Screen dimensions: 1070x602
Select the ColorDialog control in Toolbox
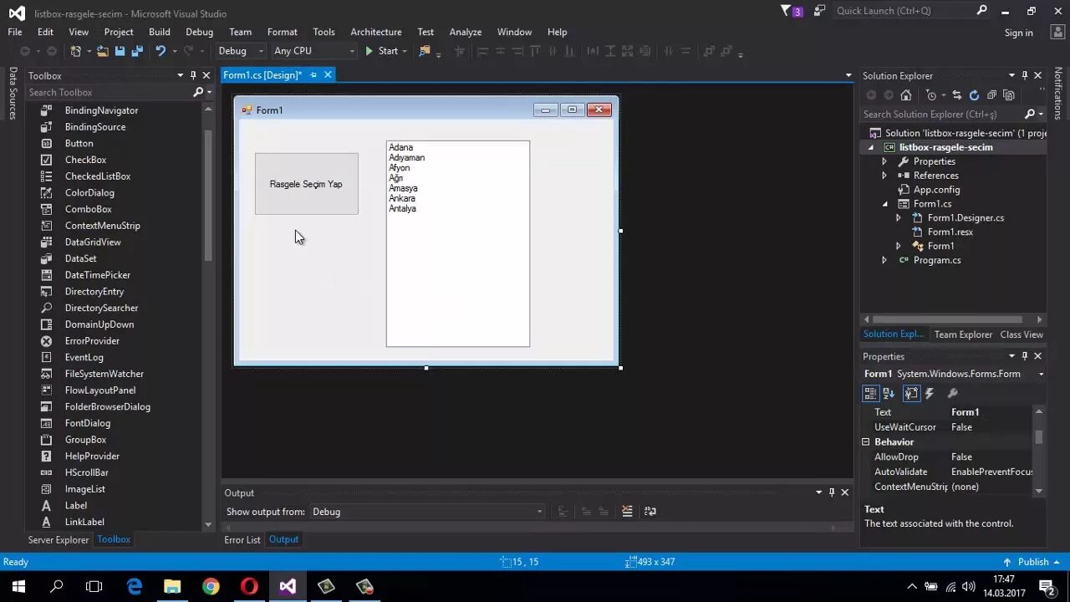click(x=89, y=193)
